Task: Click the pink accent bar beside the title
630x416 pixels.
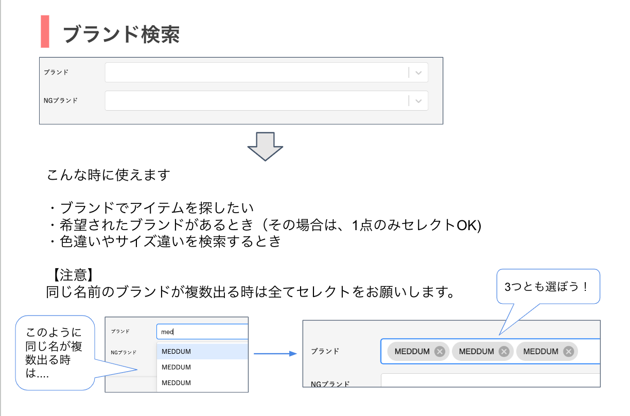Action: pyautogui.click(x=45, y=32)
